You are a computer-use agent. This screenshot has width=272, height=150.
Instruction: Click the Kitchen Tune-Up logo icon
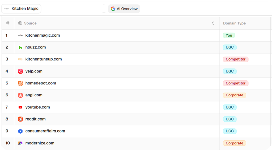20,59
